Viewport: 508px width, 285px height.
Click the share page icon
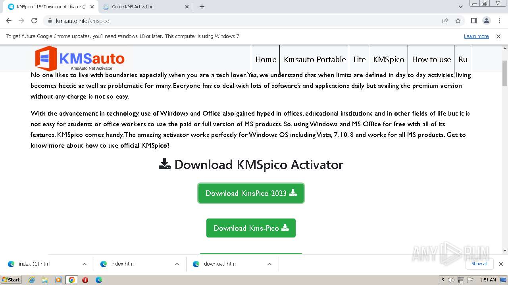445,21
